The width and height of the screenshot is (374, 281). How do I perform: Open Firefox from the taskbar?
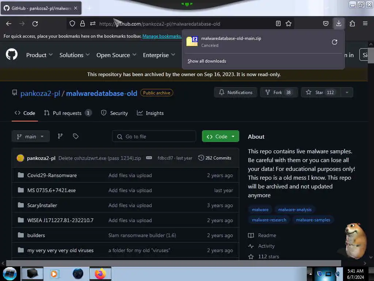point(100,274)
